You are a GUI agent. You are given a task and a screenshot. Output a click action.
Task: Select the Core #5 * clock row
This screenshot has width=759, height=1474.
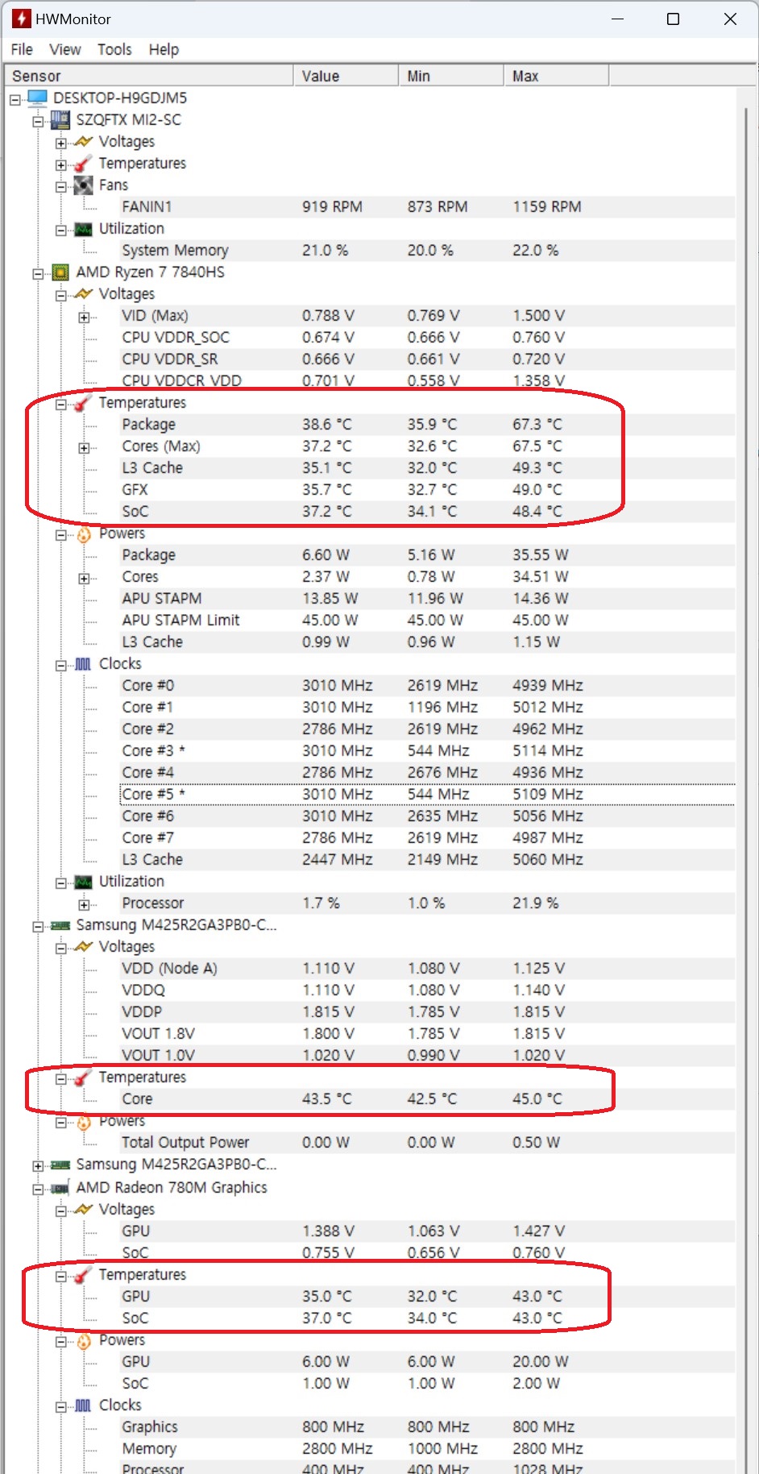tap(427, 795)
